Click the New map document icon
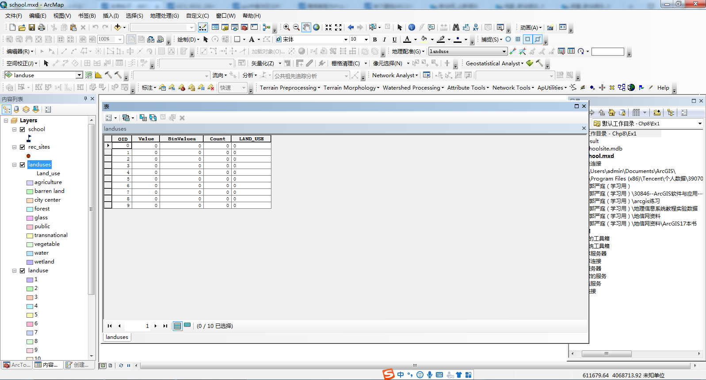Screen dimensions: 706x380 [x=12, y=27]
